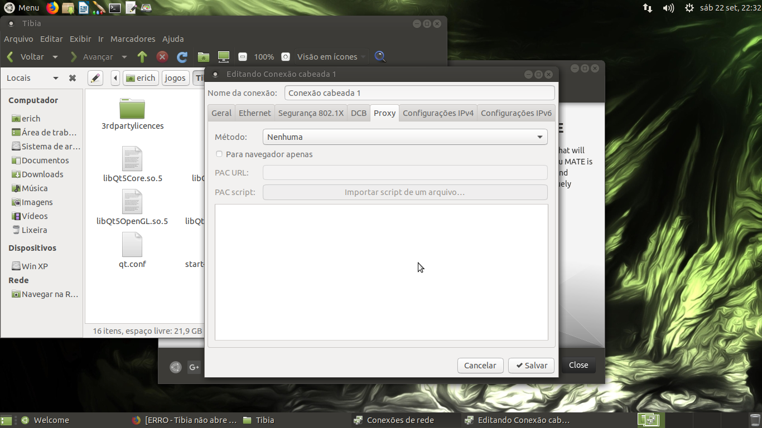Expand the Método dropdown showing Nenhuma
762x428 pixels.
[405, 137]
